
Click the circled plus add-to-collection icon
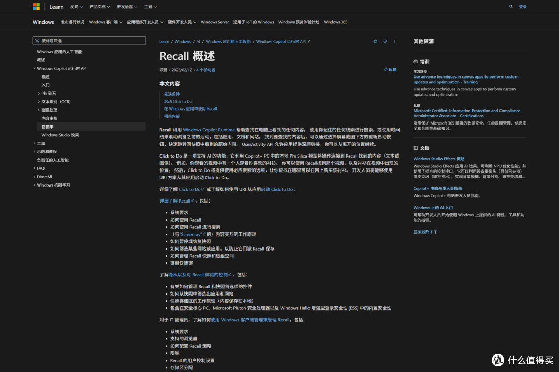click(x=385, y=41)
